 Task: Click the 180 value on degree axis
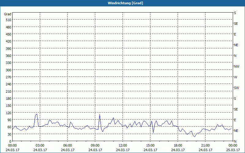point(9,99)
